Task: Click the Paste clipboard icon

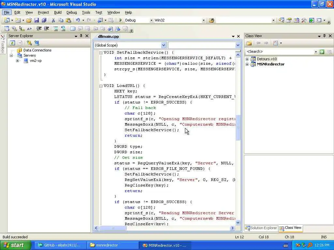Action: tap(68, 21)
